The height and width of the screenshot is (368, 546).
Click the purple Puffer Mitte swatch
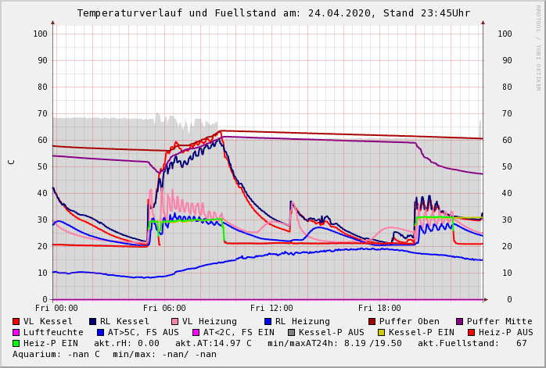460,321
